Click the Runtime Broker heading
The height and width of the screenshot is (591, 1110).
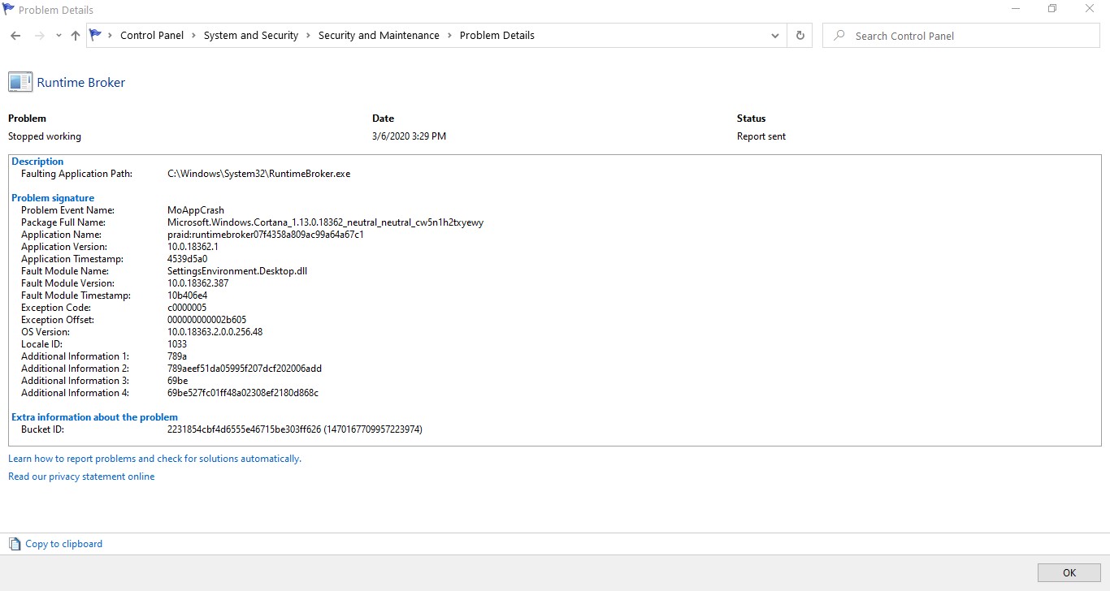[81, 82]
